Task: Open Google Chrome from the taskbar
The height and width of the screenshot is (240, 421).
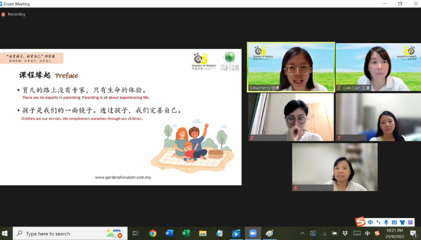Action: (x=152, y=233)
